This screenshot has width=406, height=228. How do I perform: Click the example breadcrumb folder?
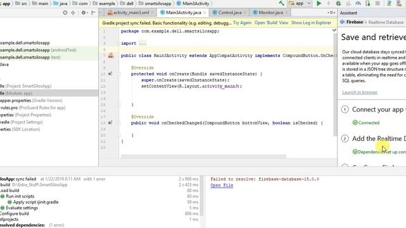click(104, 3)
